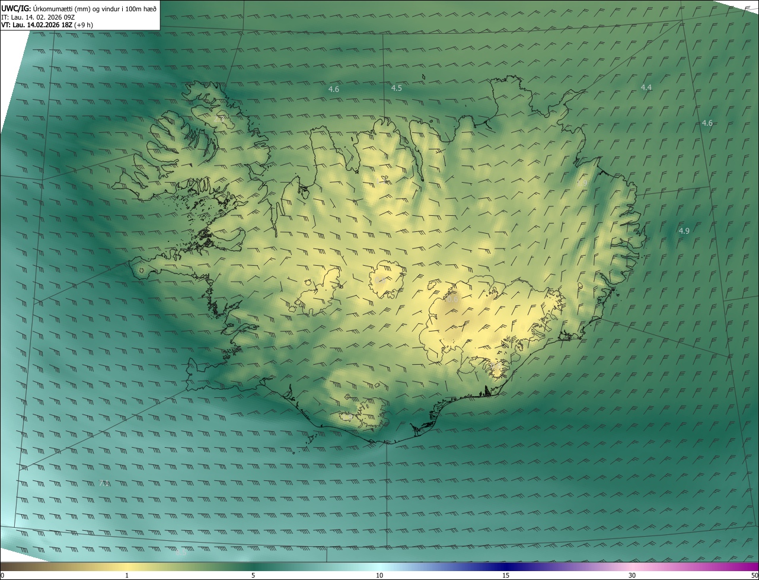759x580 pixels.
Task: Click the 7.1 value label southwest of Iceland
Action: coord(104,483)
